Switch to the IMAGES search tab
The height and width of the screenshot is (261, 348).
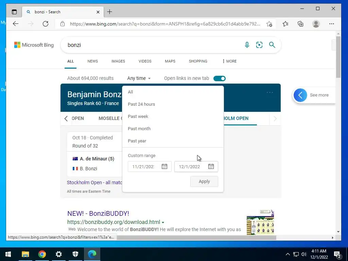[x=118, y=61]
